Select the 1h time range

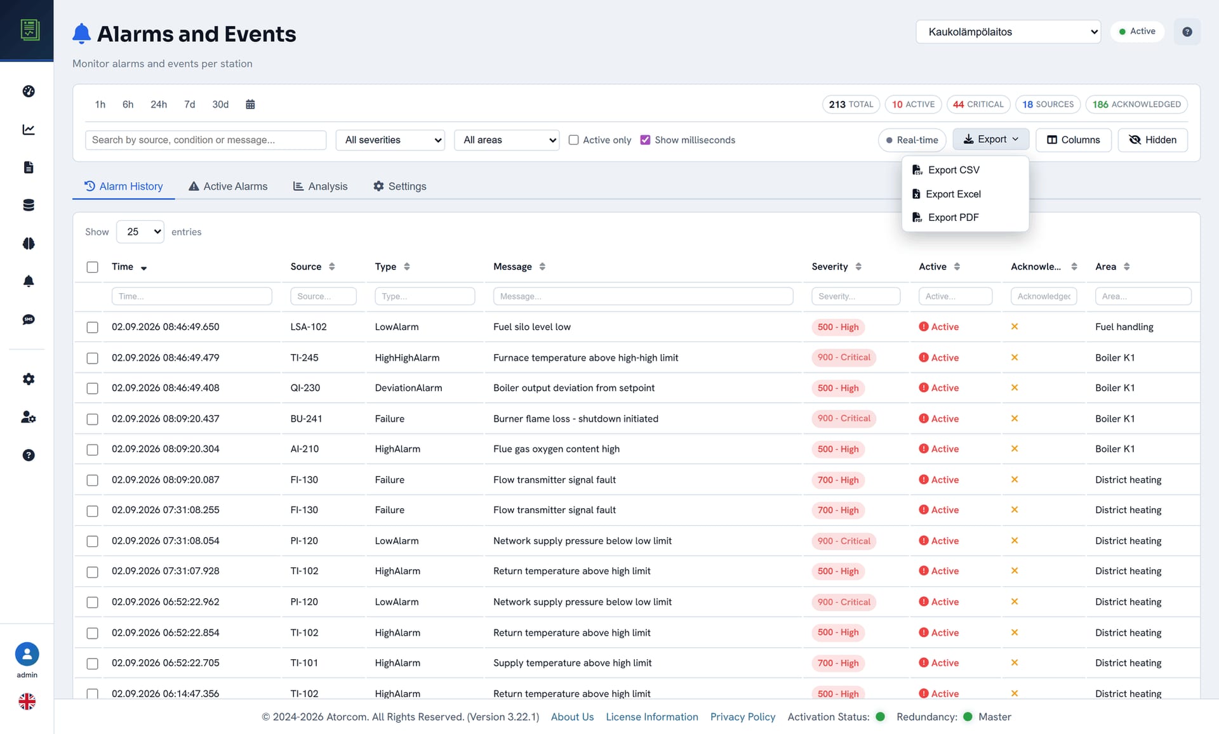click(100, 105)
